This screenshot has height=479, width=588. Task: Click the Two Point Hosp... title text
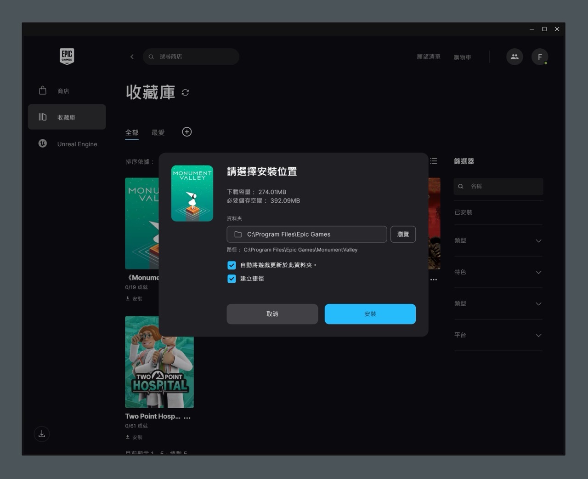(x=153, y=416)
